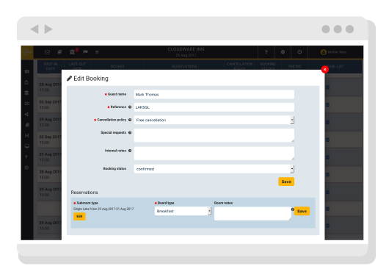Save the reservation row changes
This screenshot has height=277, width=389.
(x=302, y=211)
